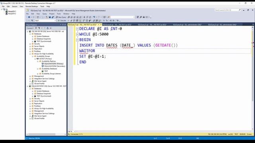
Task: Click the wrench Properties icon in toolbar
Action: 141,17
